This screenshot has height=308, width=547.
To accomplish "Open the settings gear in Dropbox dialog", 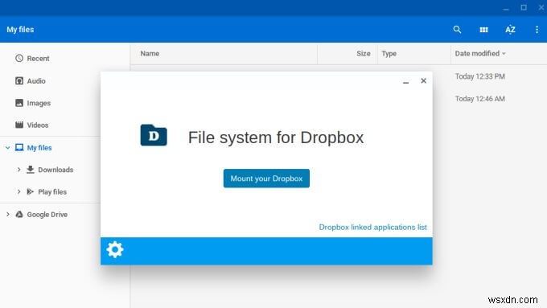I will click(115, 250).
